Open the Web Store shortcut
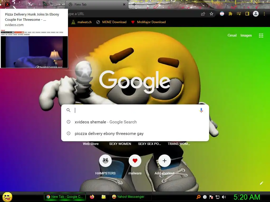This screenshot has height=202, width=270. 91,144
